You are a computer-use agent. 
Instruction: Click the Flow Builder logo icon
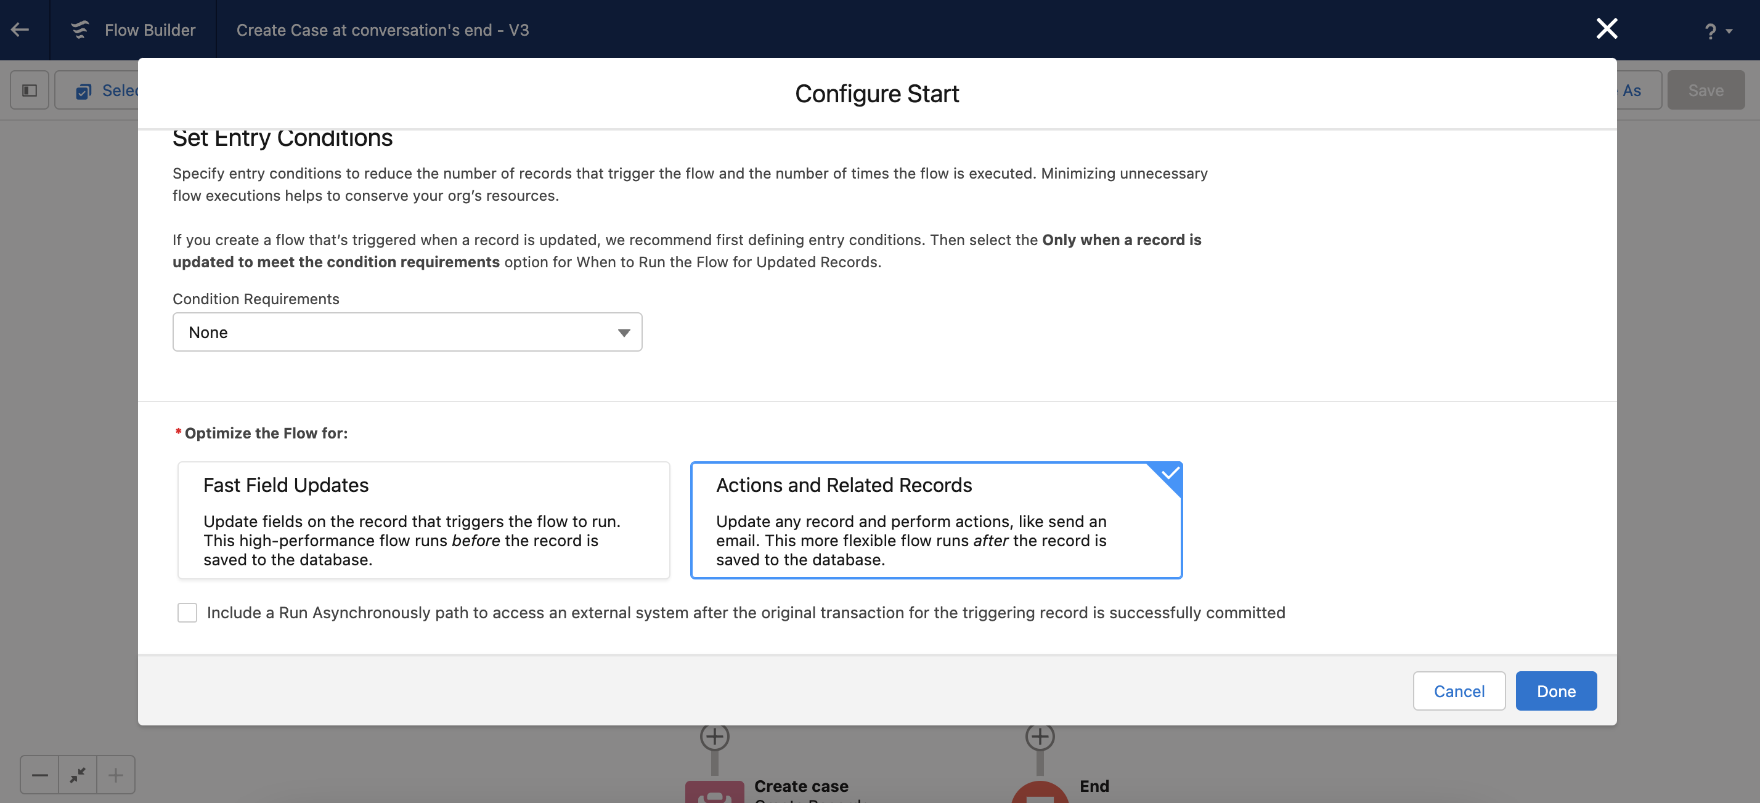(x=81, y=30)
